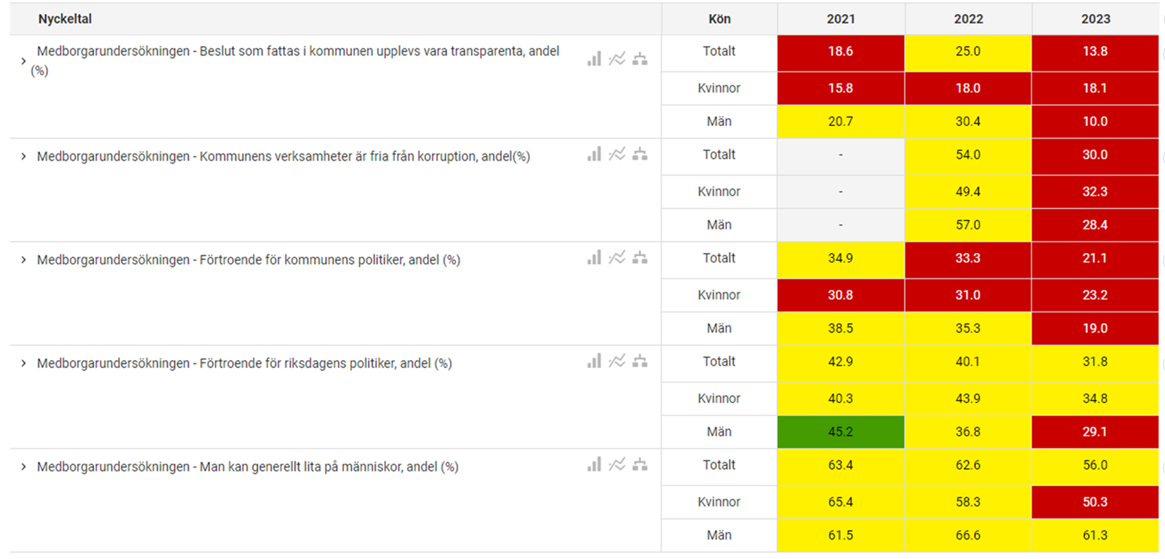This screenshot has width=1165, height=559.
Task: Click line chart icon for transparenta beslut row
Action: pyautogui.click(x=617, y=58)
